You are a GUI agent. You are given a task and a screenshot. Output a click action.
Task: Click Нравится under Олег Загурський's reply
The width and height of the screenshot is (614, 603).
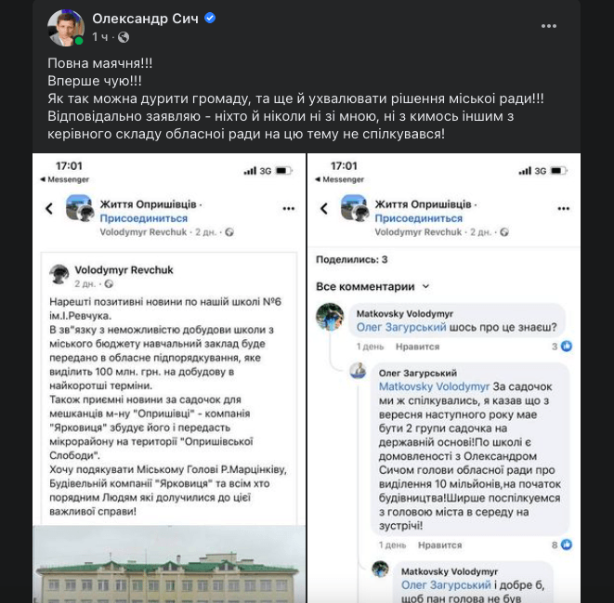click(439, 545)
